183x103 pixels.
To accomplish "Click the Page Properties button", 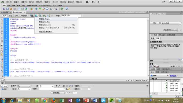I will pyautogui.click(x=58, y=93).
